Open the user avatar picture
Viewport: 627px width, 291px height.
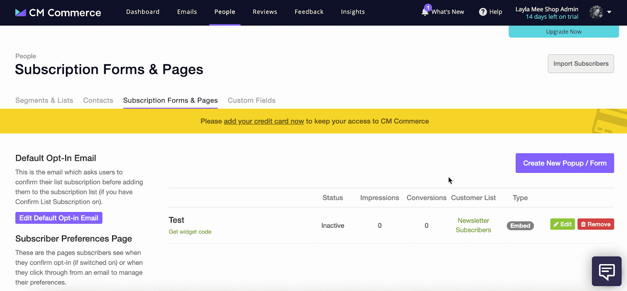pos(596,12)
